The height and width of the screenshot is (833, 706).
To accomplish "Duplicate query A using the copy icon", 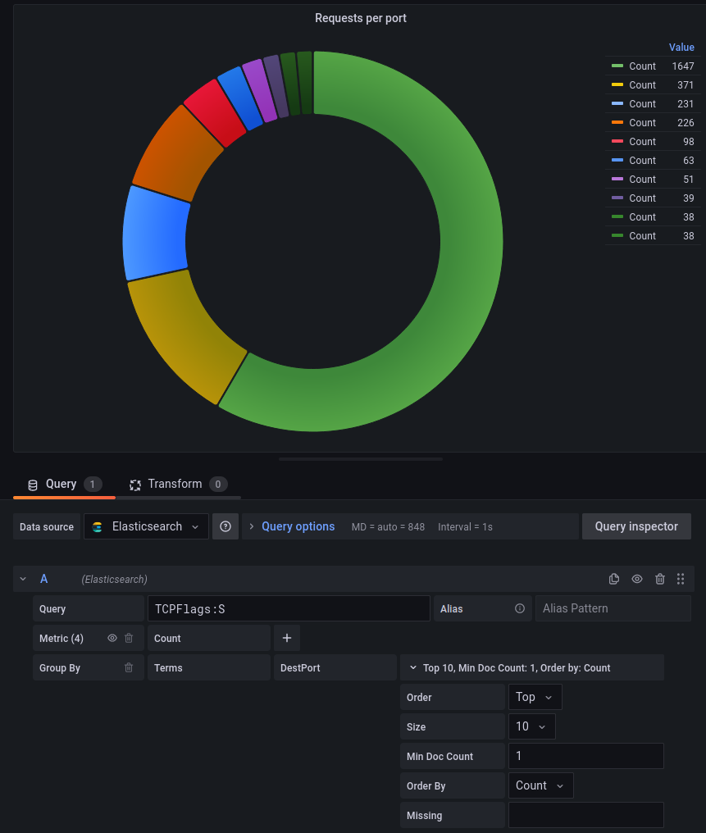I will [613, 579].
